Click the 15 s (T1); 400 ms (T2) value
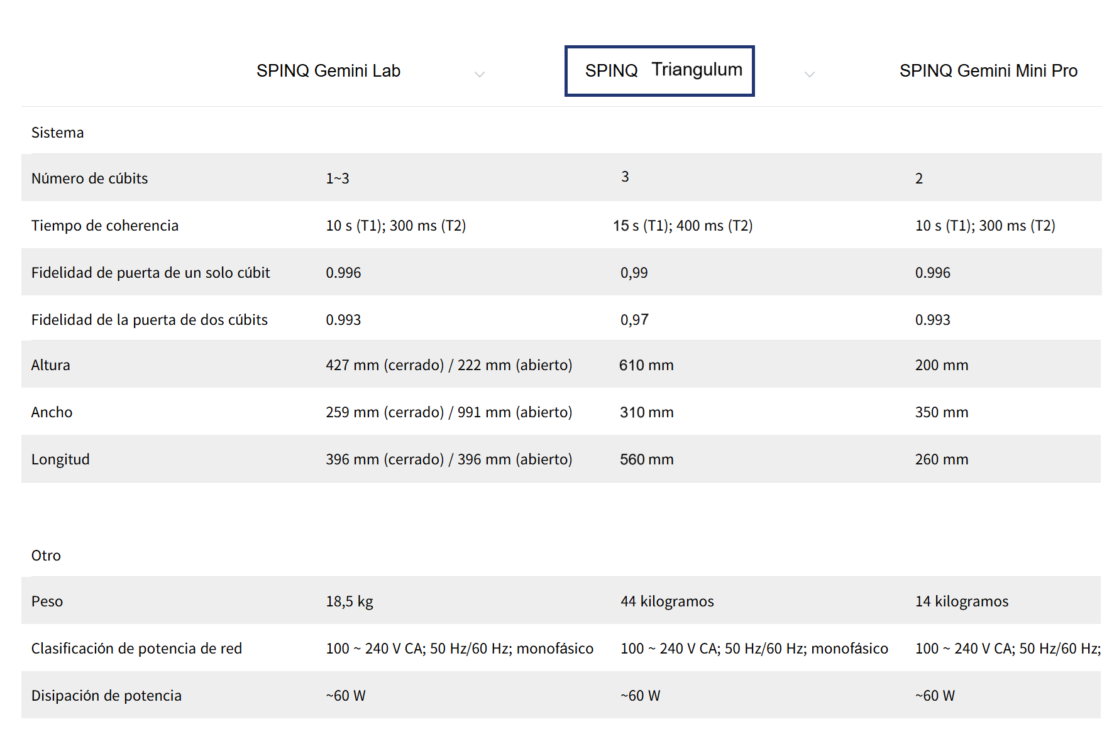The image size is (1119, 739). (683, 226)
